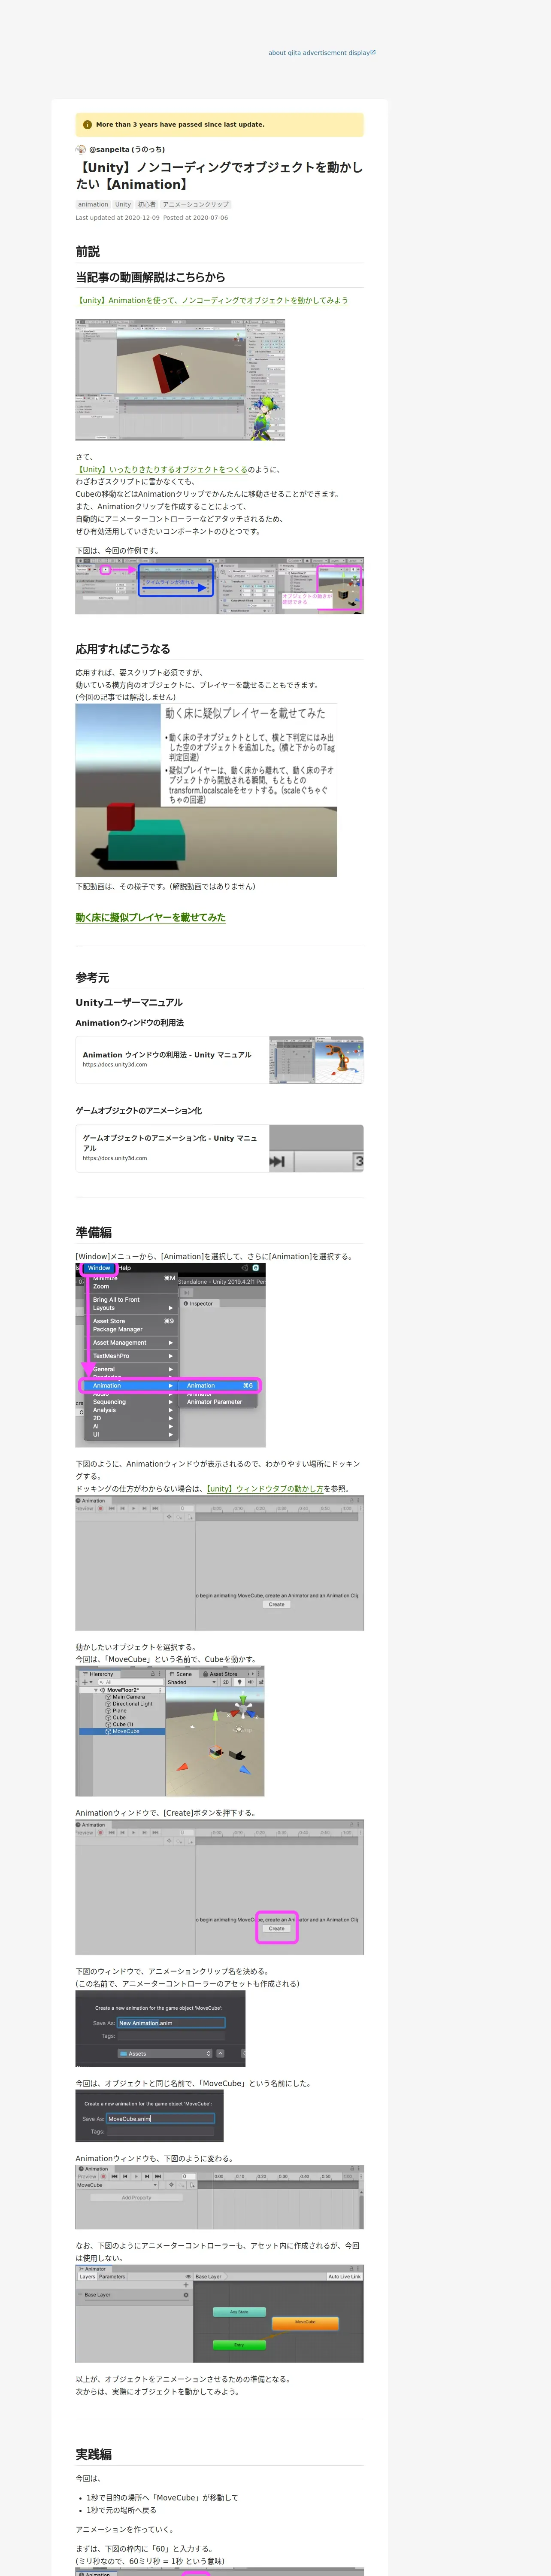This screenshot has height=2576, width=551.
Task: Open the 'ゲームオブジェクトのアニメーション化 - Unity マニュアル' card
Action: pos(219,1148)
